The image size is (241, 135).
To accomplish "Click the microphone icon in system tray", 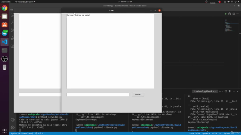I will coord(232,1).
